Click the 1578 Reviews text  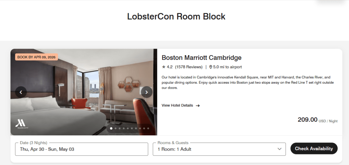pos(189,67)
